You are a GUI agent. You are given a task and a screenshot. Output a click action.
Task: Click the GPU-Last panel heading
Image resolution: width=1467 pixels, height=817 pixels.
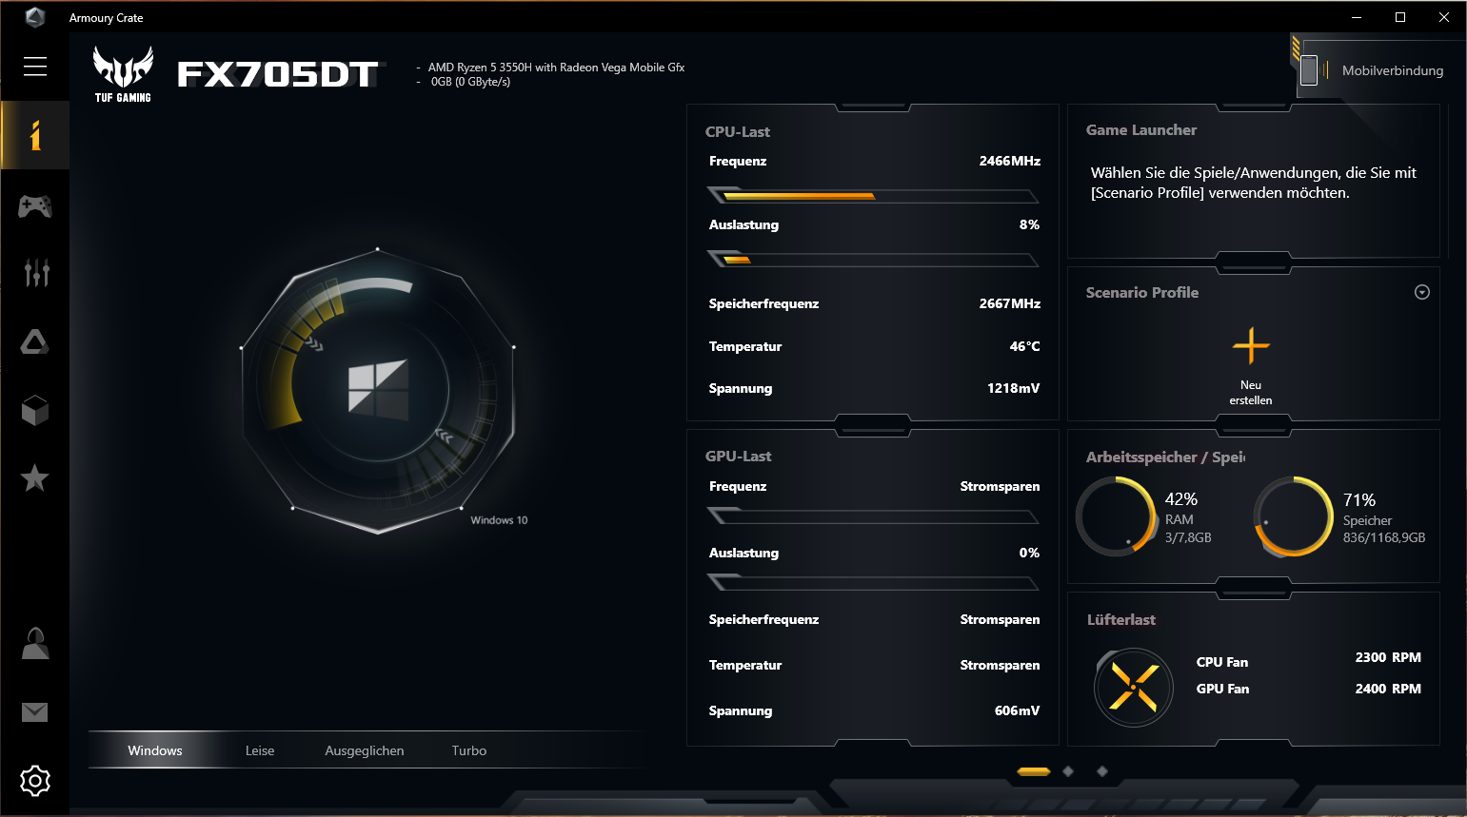(x=739, y=457)
